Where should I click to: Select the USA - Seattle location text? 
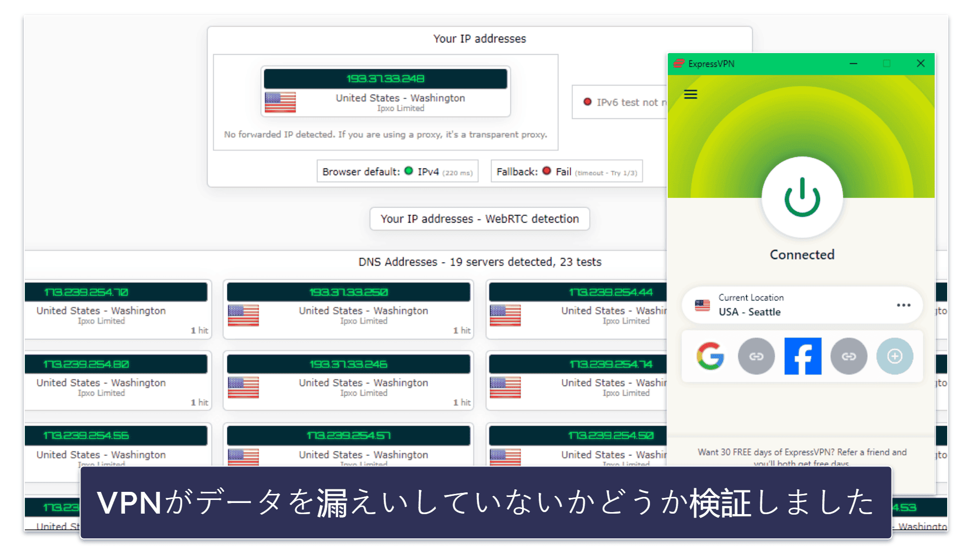pos(749,312)
